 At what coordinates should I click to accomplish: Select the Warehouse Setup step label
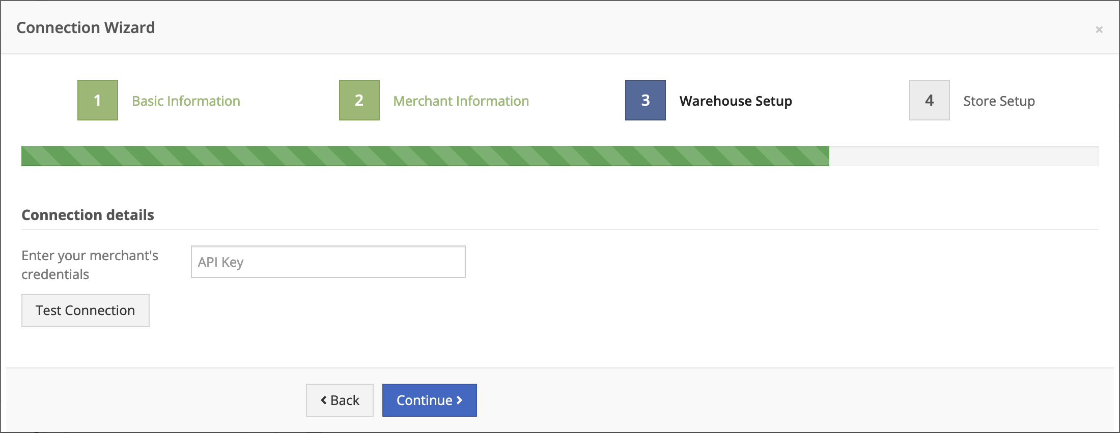(736, 101)
